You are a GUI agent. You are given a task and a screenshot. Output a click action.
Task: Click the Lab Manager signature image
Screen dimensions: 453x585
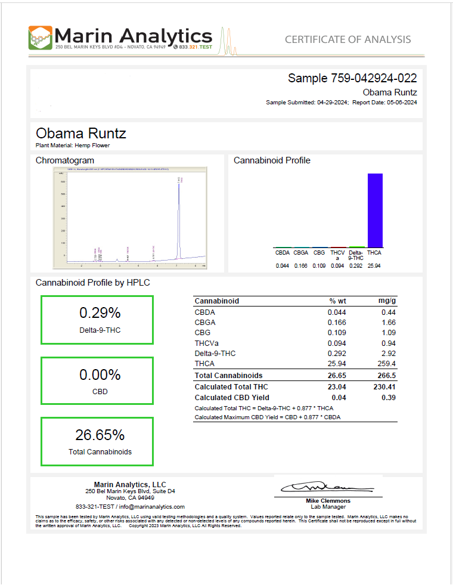coord(327,487)
